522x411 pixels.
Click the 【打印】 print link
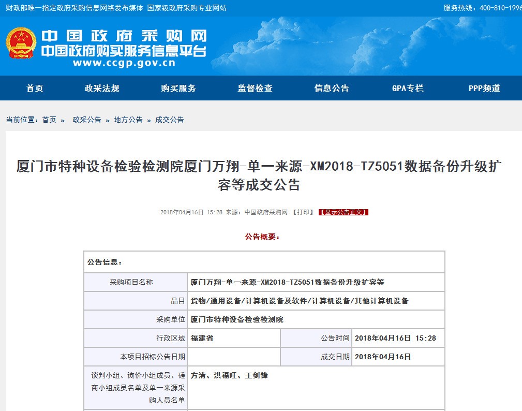click(x=303, y=212)
